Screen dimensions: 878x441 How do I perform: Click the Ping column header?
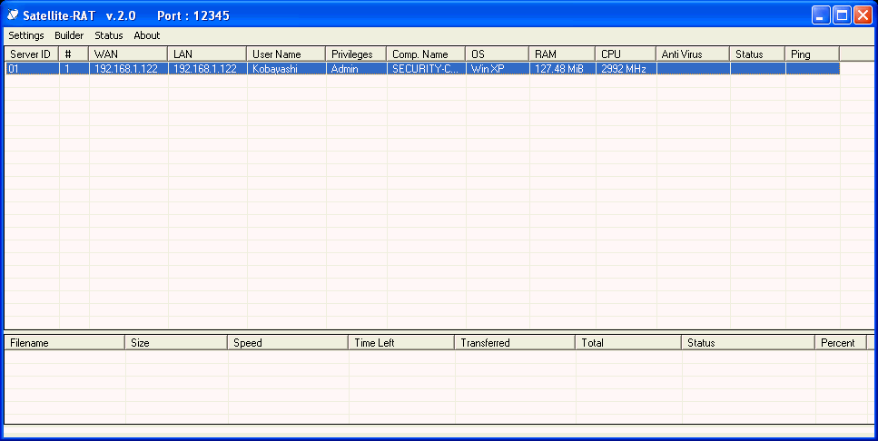pyautogui.click(x=812, y=54)
